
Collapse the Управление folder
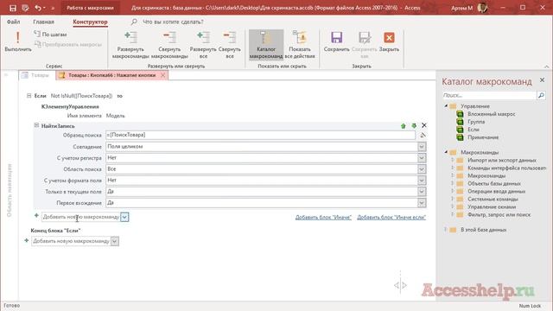(x=446, y=105)
